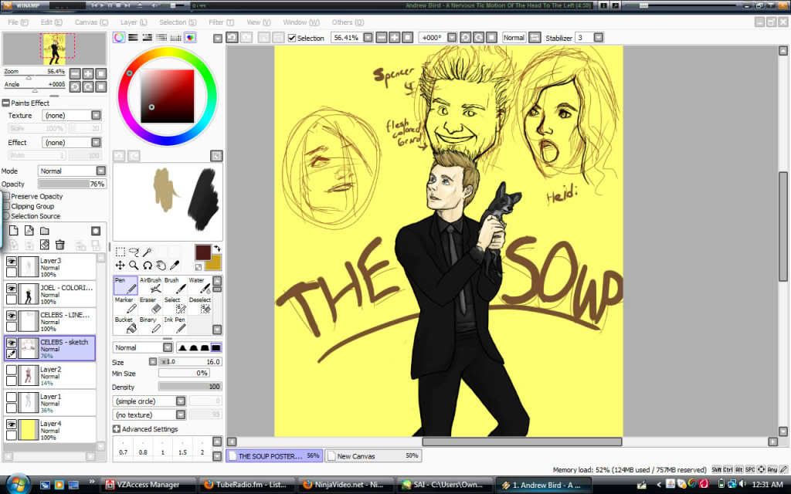The height and width of the screenshot is (494, 791).
Task: Uncheck the Selection checkbox in toolbar
Action: pos(291,38)
